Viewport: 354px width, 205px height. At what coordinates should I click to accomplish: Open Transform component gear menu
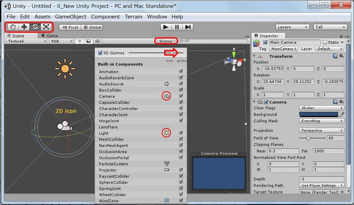[341, 56]
